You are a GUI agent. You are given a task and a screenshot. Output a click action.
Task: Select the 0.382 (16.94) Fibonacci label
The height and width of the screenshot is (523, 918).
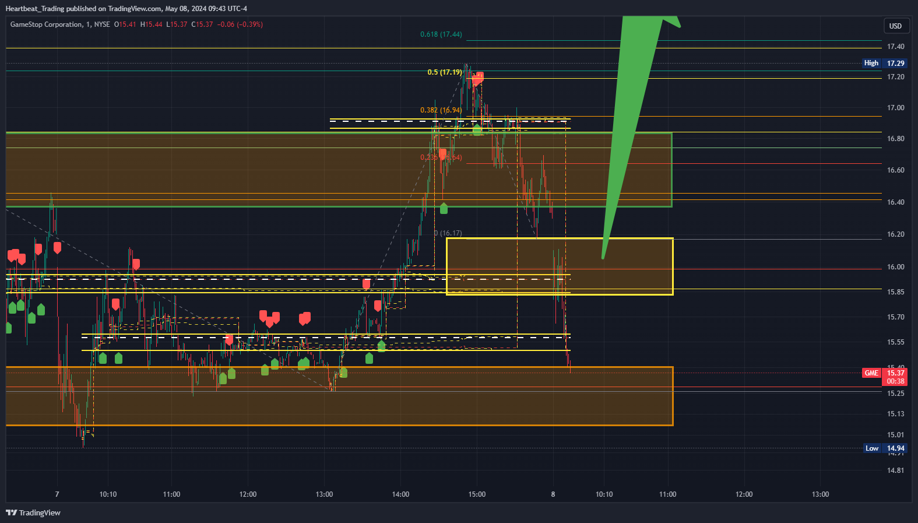[441, 110]
